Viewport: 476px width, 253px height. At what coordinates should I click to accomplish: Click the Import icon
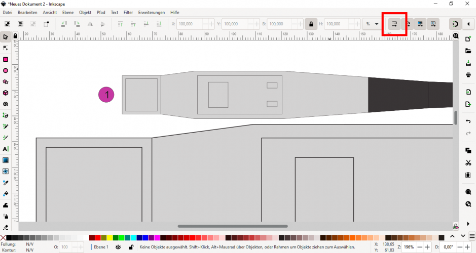[468, 92]
